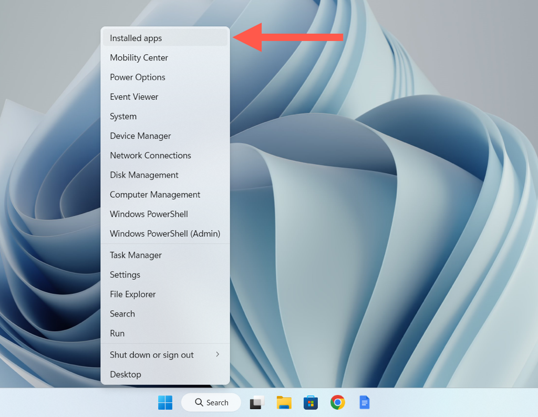Open Settings from the context menu
This screenshot has height=417, width=538.
(165, 275)
